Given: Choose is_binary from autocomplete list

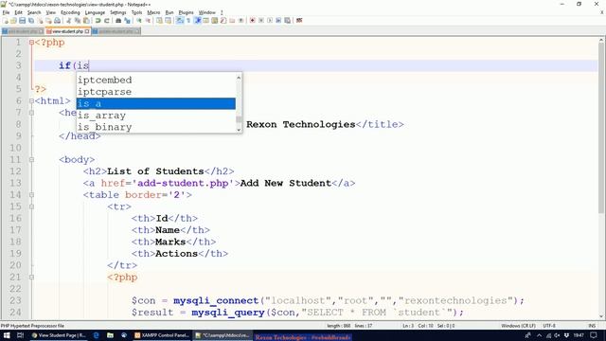Looking at the screenshot, I should coord(156,127).
